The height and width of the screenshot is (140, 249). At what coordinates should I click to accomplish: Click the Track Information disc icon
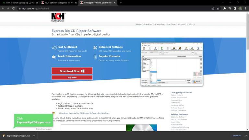click(54, 57)
